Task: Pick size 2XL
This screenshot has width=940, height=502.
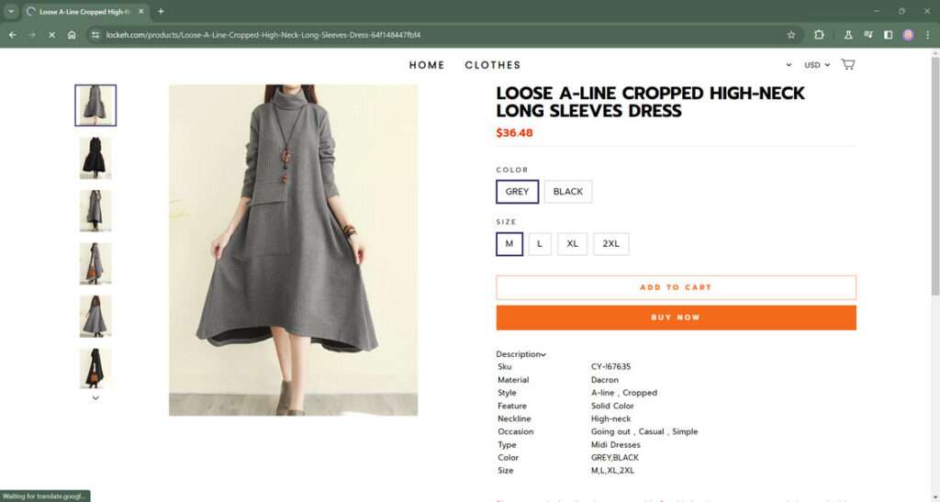Action: coord(610,244)
